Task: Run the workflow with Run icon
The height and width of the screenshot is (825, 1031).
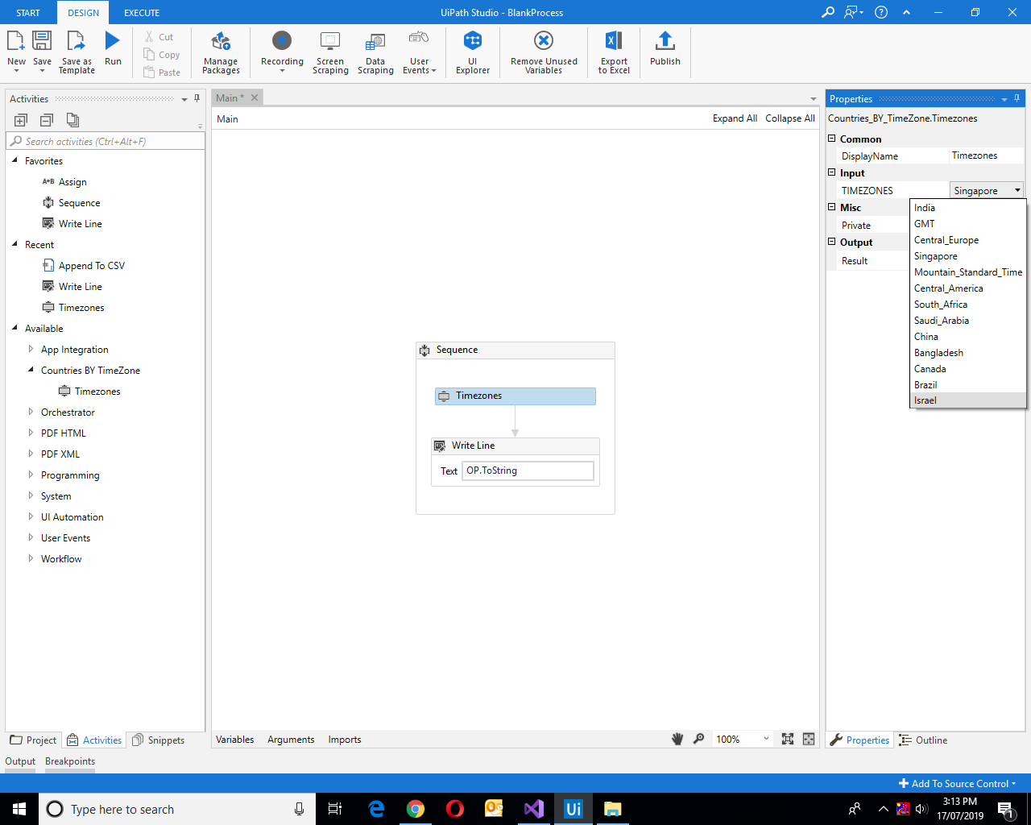Action: point(113,40)
